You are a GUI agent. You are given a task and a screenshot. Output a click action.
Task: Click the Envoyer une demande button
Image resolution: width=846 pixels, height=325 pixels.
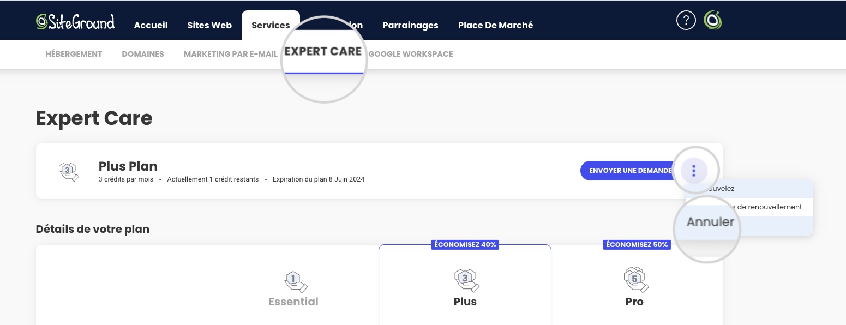(x=628, y=171)
